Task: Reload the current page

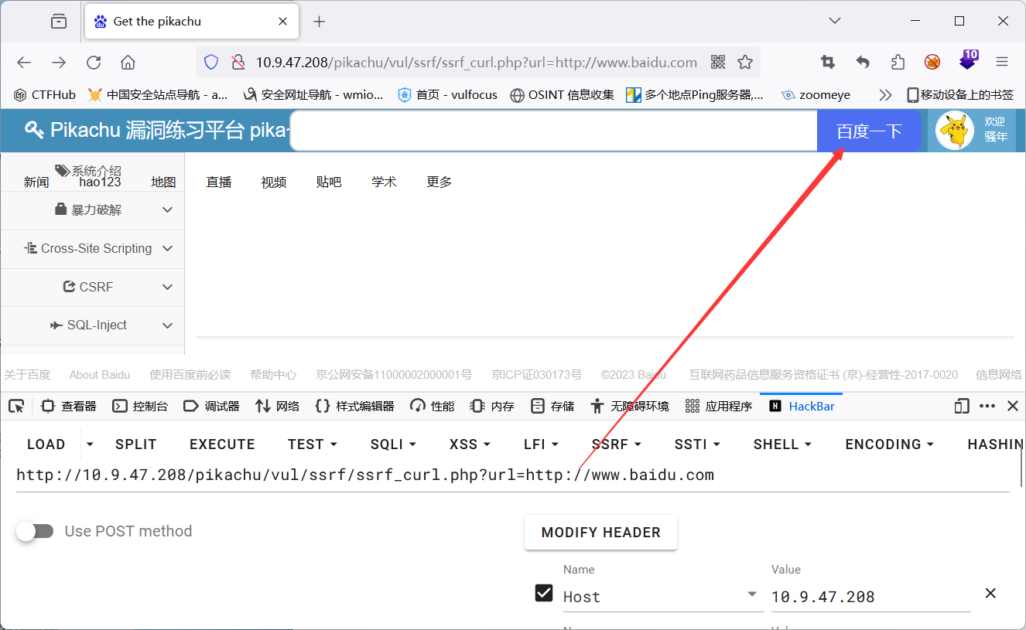Action: pos(93,62)
